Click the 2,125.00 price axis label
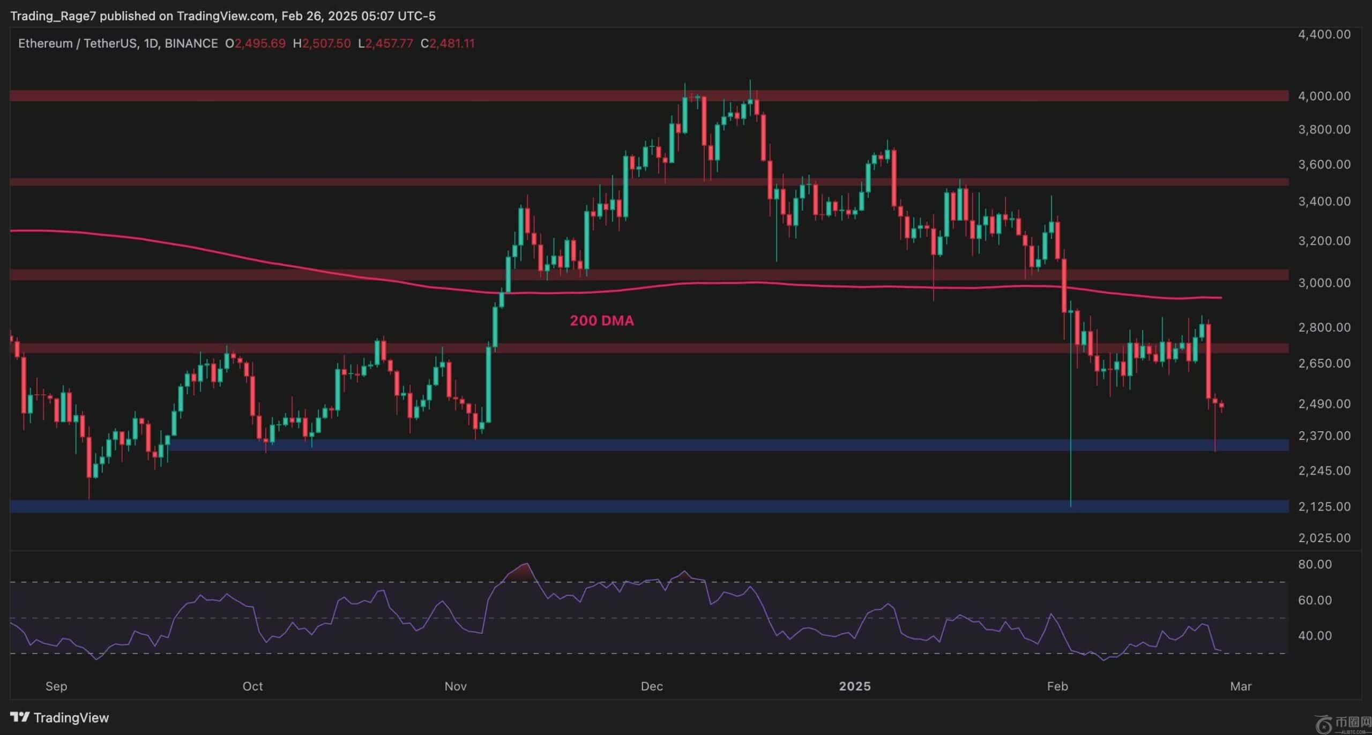 [x=1324, y=506]
